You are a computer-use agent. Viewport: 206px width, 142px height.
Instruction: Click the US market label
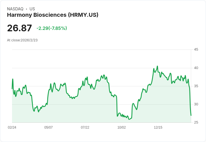point(32,9)
